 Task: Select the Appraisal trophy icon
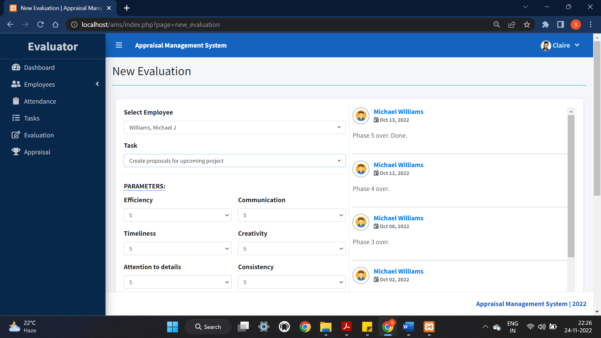click(x=16, y=151)
